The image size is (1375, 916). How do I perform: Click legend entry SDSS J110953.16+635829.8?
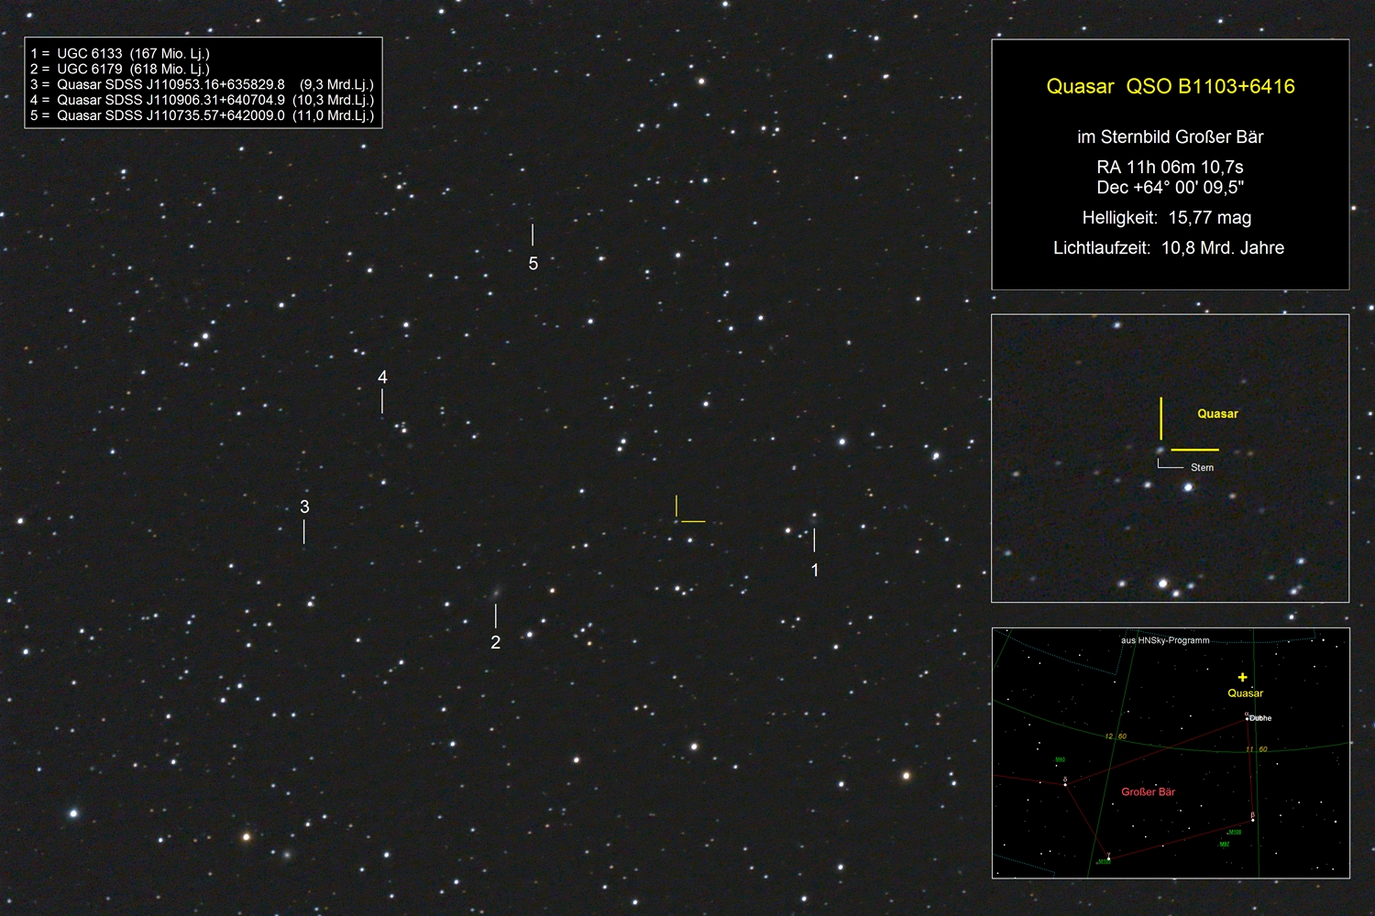point(202,84)
